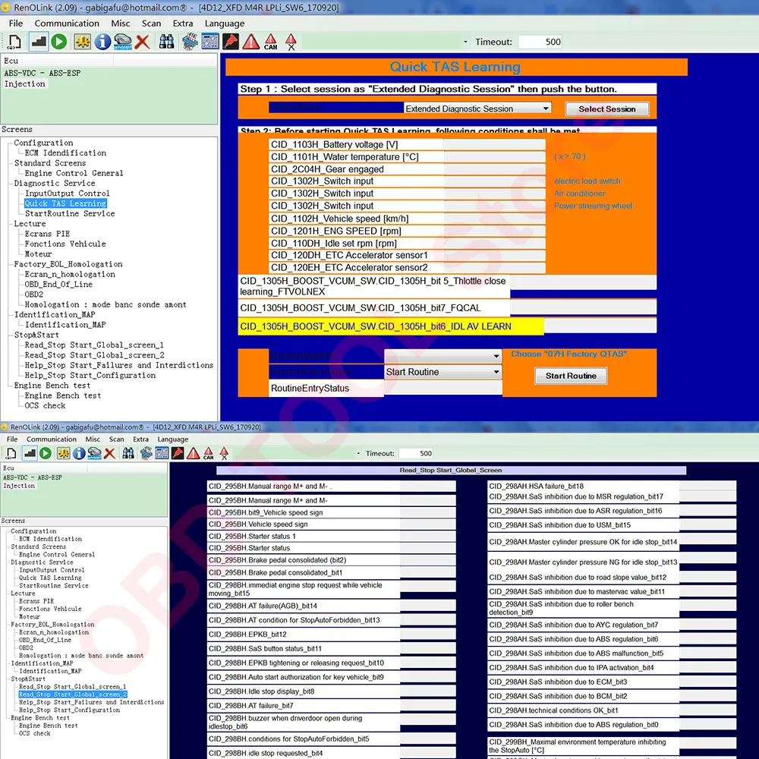759x759 pixels.
Task: Open the Language menu in the Read_Stop Start window
Action: coord(173,439)
